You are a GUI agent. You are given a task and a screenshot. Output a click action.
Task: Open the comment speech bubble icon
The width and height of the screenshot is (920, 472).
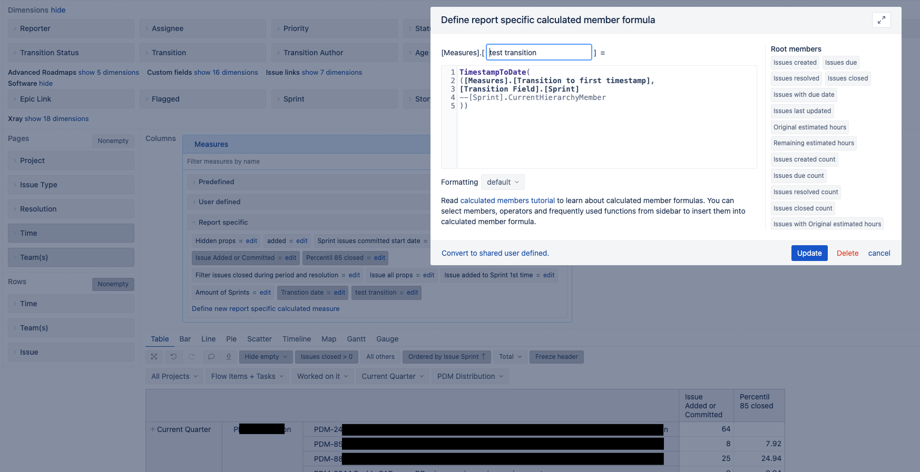(x=211, y=357)
